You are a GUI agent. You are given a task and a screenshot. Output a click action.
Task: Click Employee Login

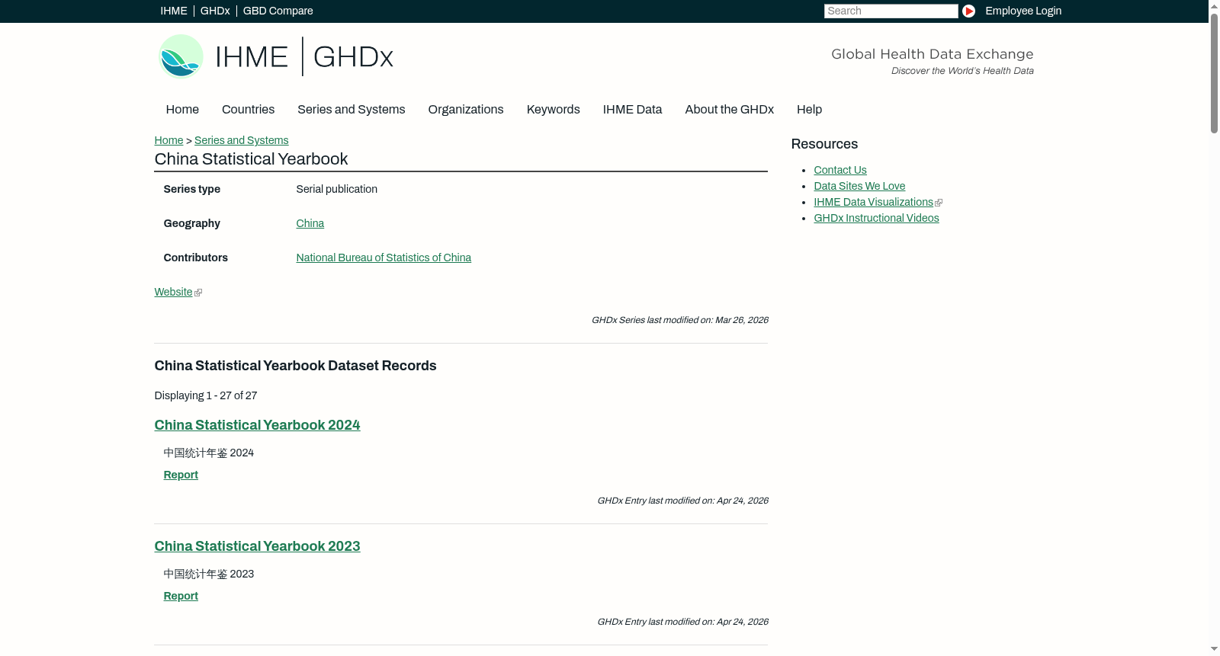[1023, 11]
